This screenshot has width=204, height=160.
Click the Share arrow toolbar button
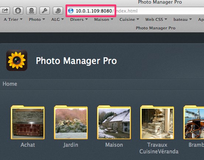coord(5,11)
